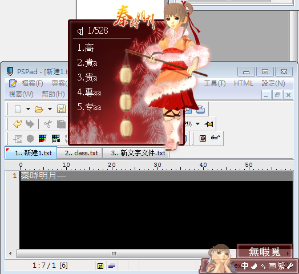Click the Open File folder icon
The width and height of the screenshot is (299, 274).
point(39,109)
